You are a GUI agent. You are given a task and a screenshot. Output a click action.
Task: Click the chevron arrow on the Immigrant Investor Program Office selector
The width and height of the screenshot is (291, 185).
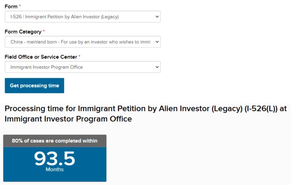coord(157,67)
